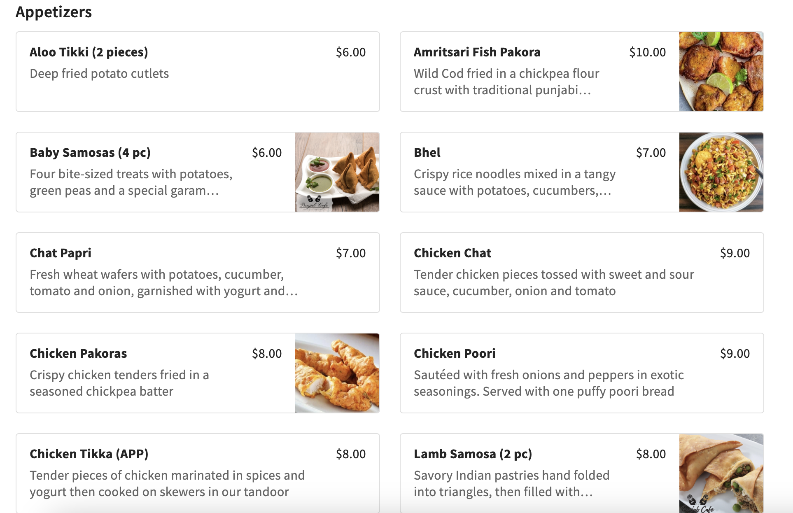This screenshot has height=513, width=793.
Task: Click the Amritsari Fish Pakora title
Action: (x=477, y=52)
